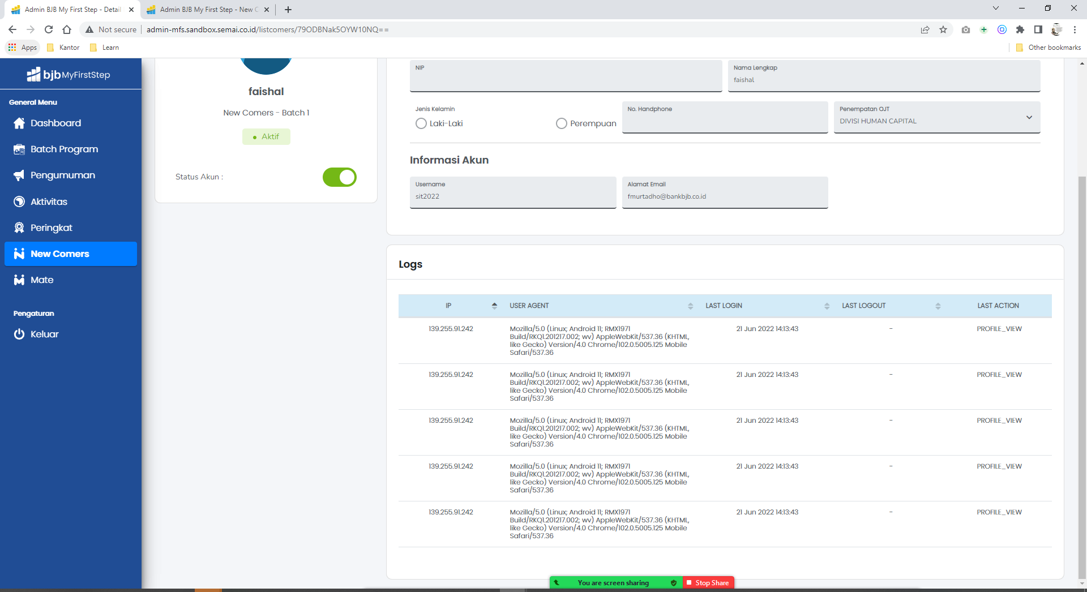This screenshot has height=592, width=1087.
Task: Click the Pengumuman megaphone icon
Action: (x=19, y=175)
